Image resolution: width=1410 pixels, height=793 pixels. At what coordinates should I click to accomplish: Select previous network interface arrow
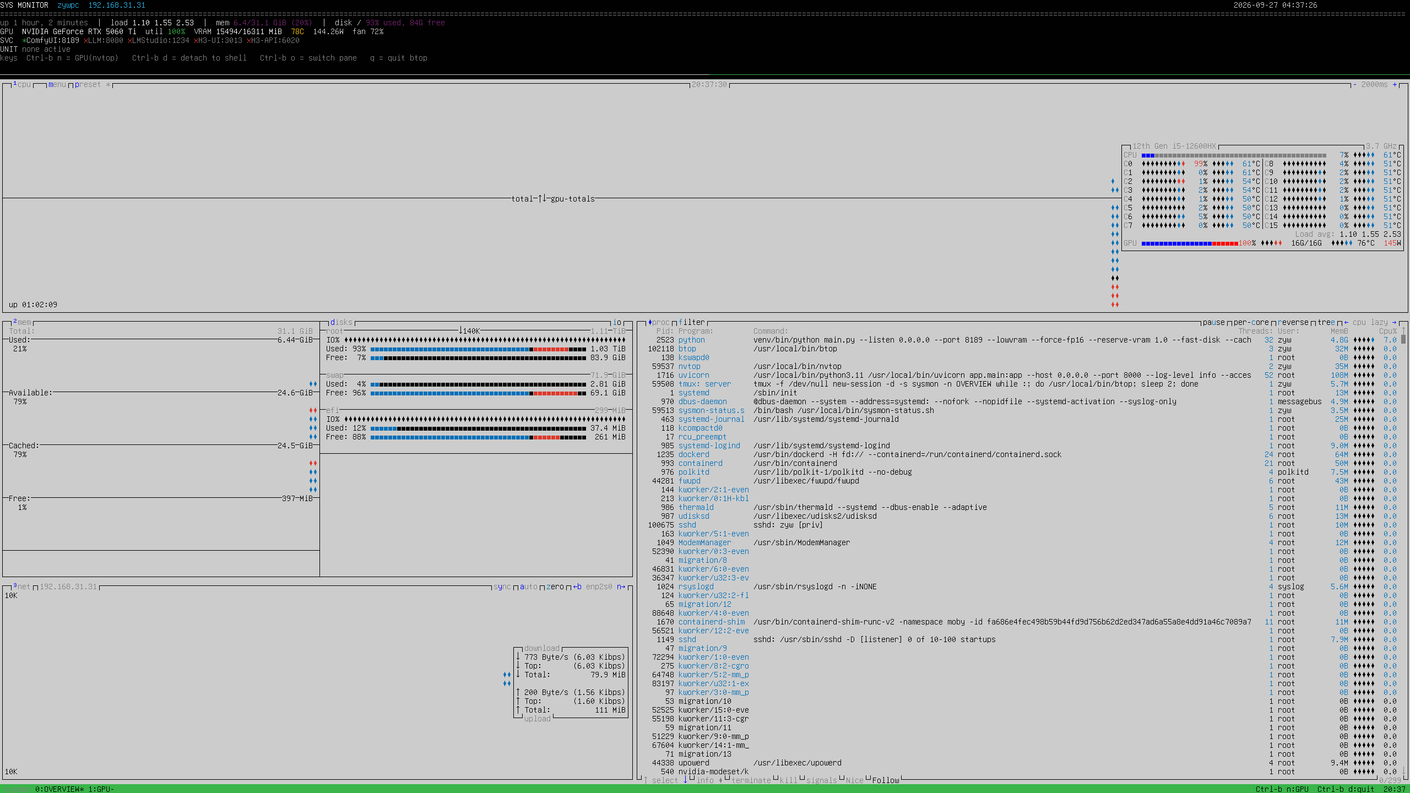click(x=577, y=586)
